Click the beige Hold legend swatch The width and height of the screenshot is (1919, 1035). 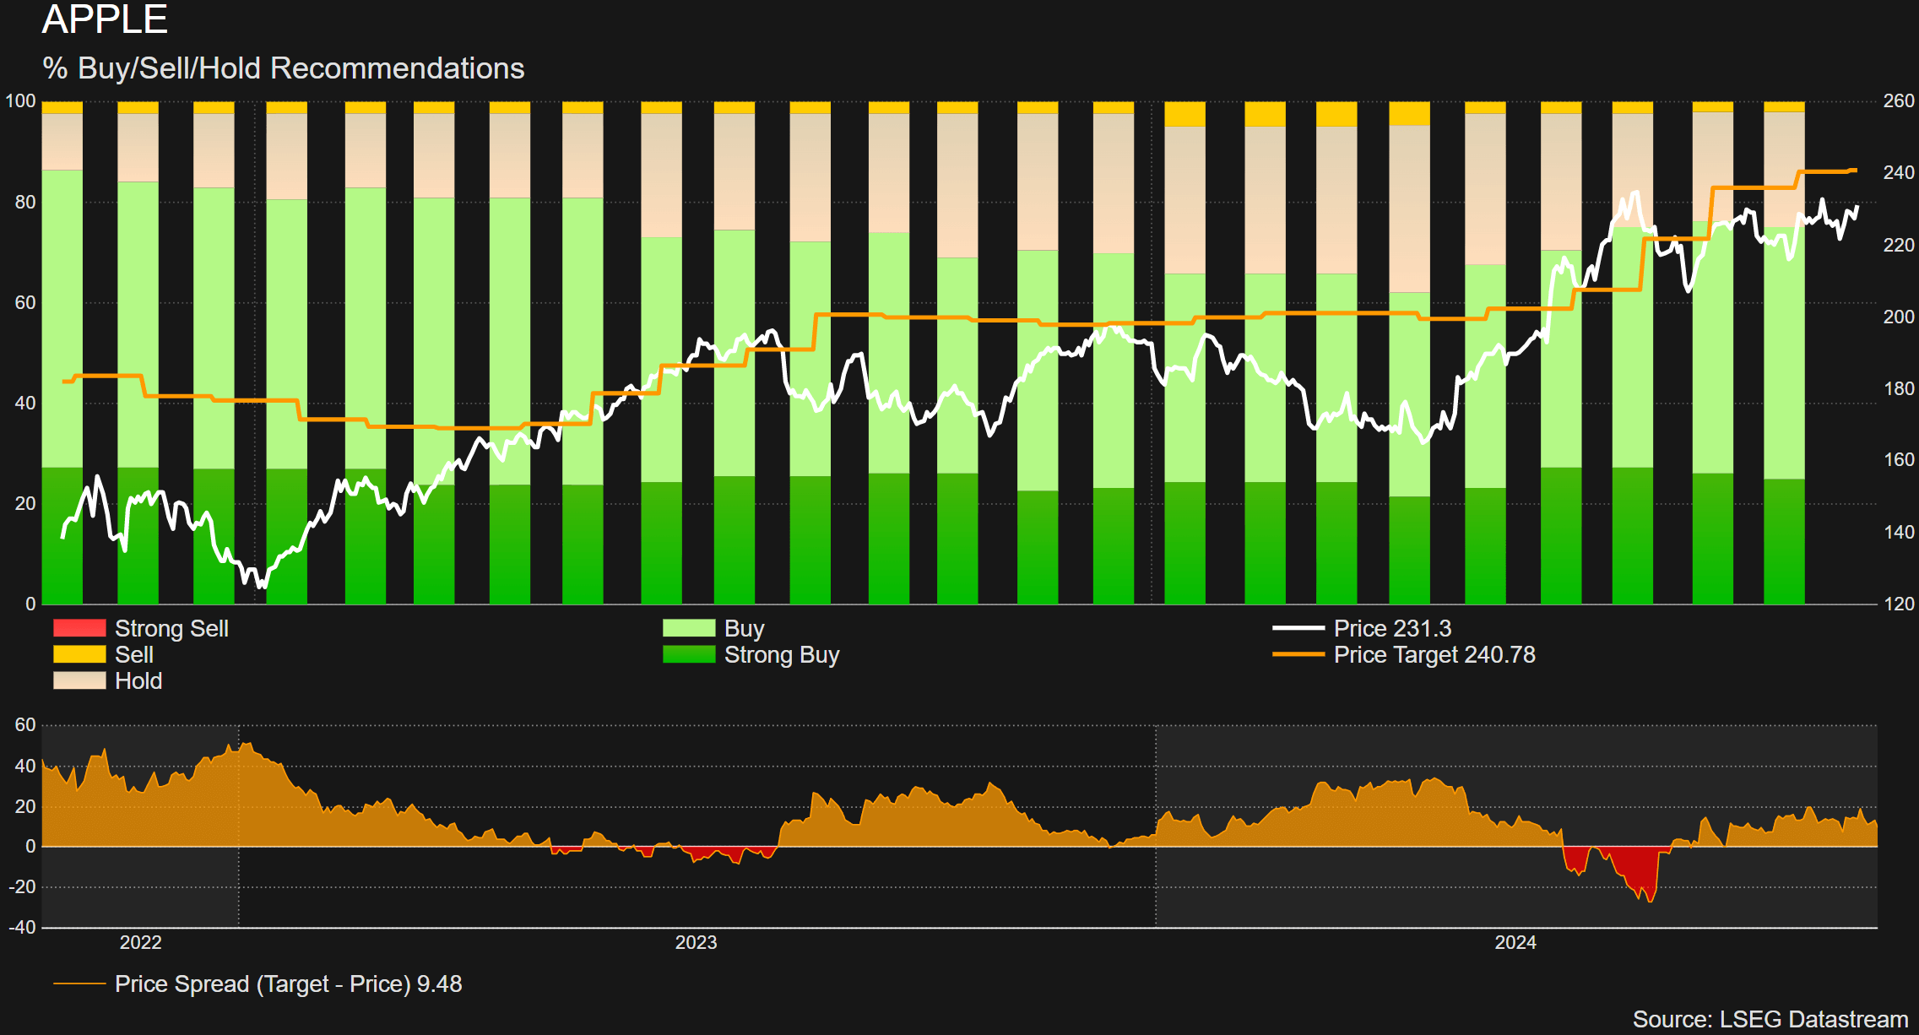[x=79, y=680]
